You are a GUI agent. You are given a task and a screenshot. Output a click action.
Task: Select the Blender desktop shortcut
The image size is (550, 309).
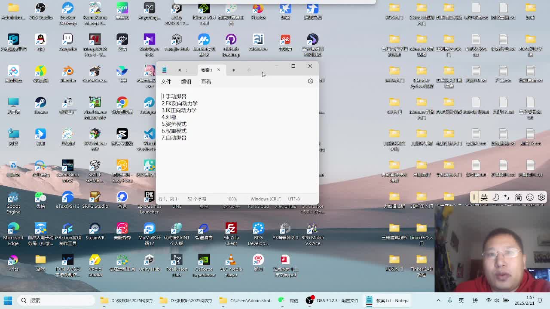pos(67,74)
